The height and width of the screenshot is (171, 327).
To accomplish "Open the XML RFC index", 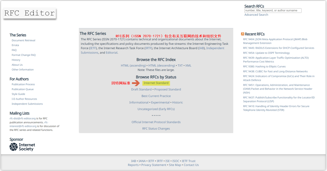I will click(x=188, y=65).
